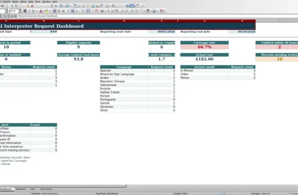The image size is (298, 195).
Task: Toggle Center Vertically alignment
Action: [73, 11]
